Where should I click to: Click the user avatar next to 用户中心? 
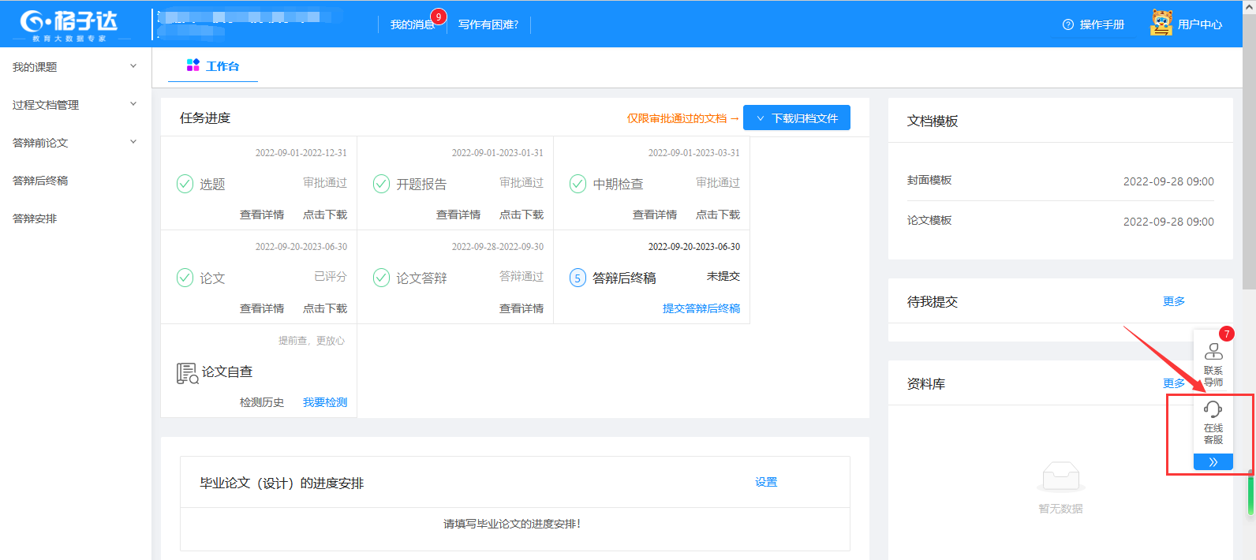click(x=1161, y=24)
